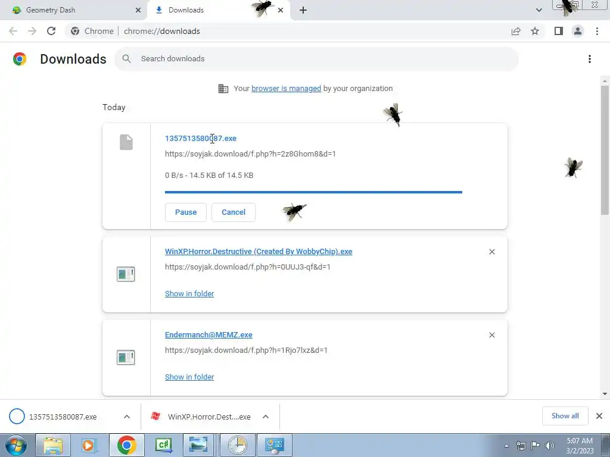Click the Today date heading

[114, 107]
